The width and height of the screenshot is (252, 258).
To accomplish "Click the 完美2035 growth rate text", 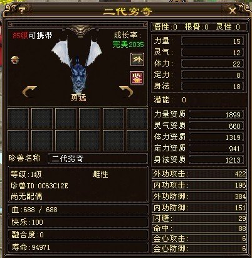I will click(x=128, y=45).
